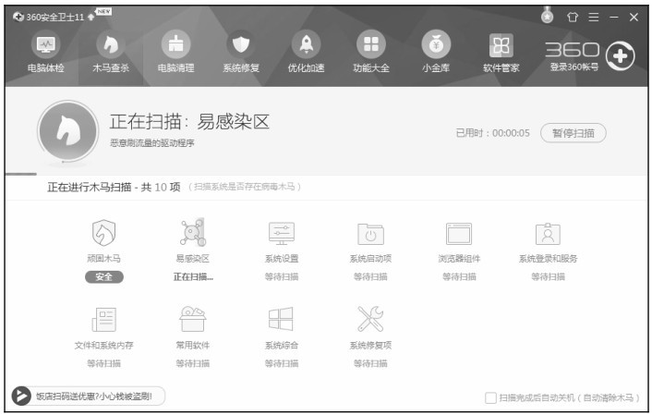This screenshot has height=415, width=652.
Task: Select the 系统修复项 tools icon
Action: [x=370, y=319]
